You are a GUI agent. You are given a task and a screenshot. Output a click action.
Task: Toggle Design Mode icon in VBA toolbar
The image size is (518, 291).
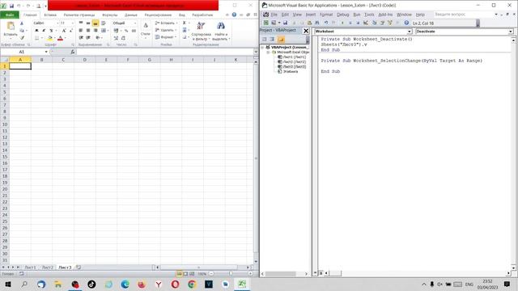coord(366,23)
